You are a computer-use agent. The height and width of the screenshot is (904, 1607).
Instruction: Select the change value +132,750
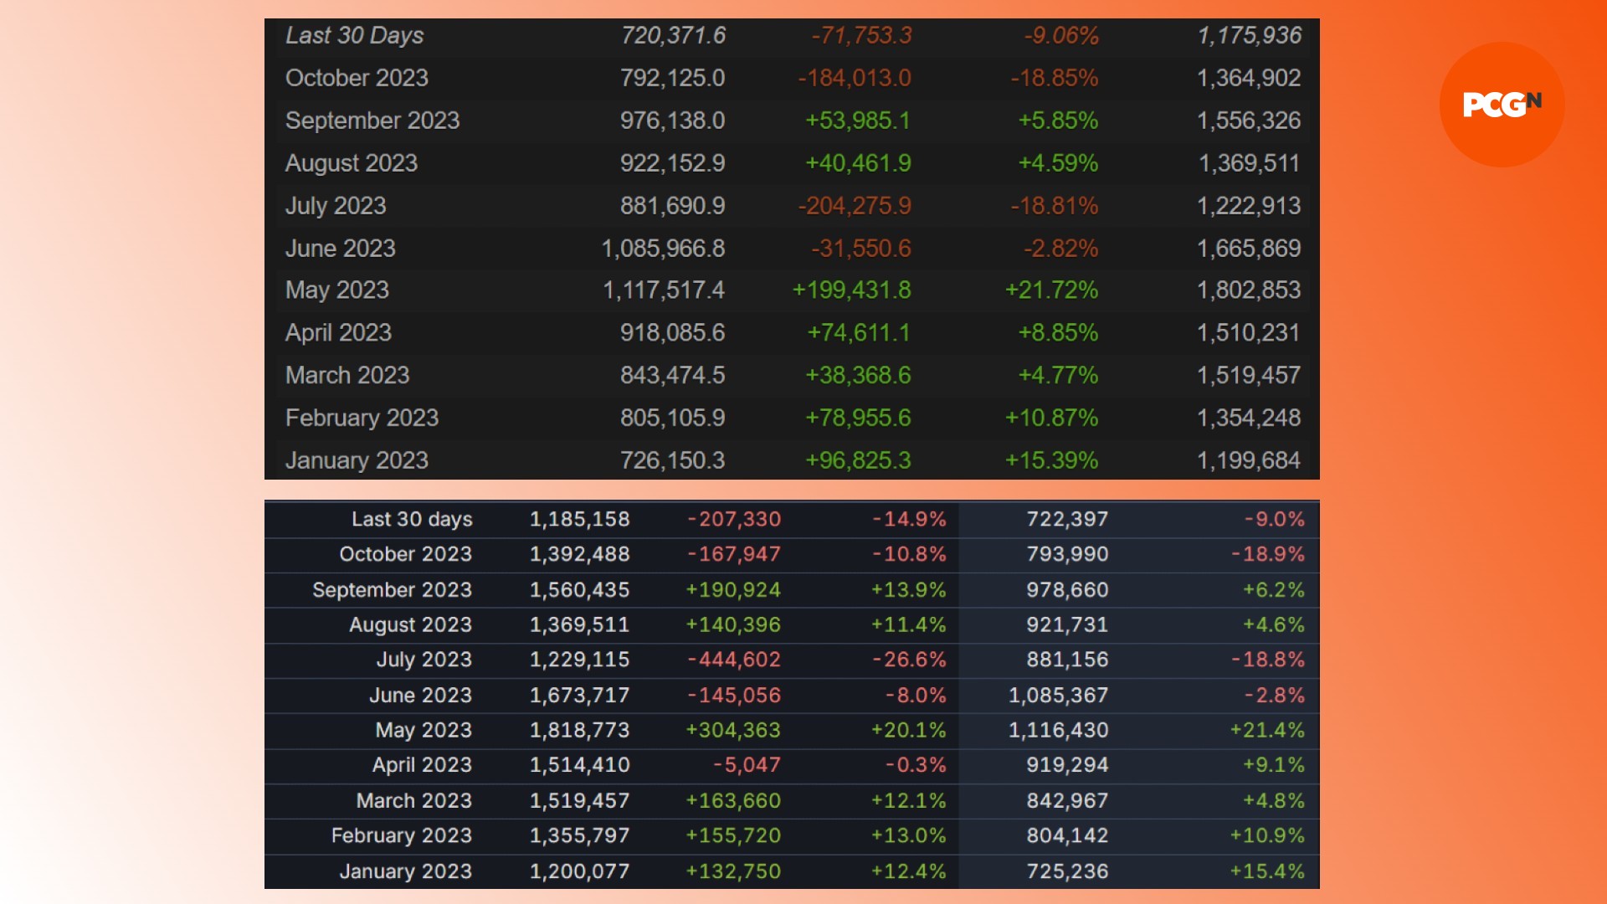point(733,871)
